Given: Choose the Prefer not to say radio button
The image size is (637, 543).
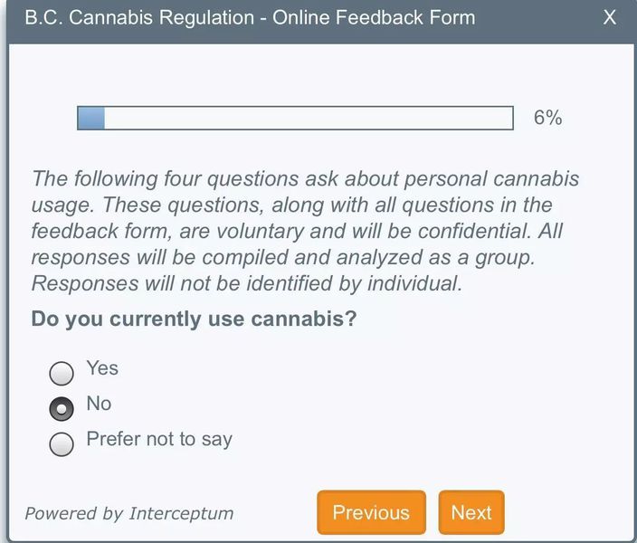Looking at the screenshot, I should click(x=62, y=444).
